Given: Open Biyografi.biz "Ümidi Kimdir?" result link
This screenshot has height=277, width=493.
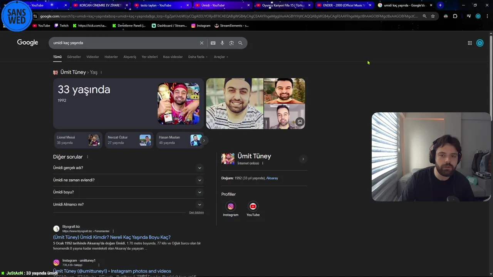Looking at the screenshot, I should point(112,237).
